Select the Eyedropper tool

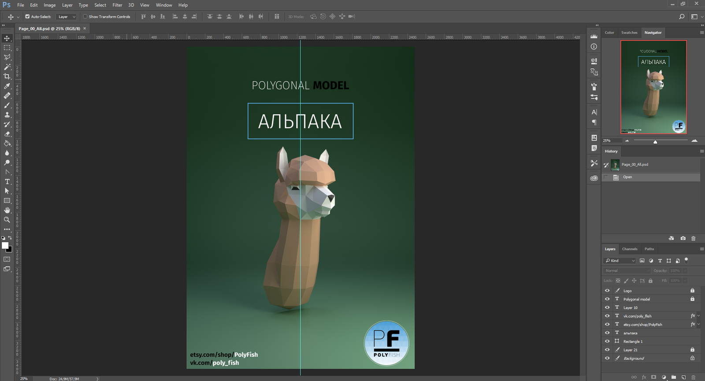pyautogui.click(x=7, y=86)
